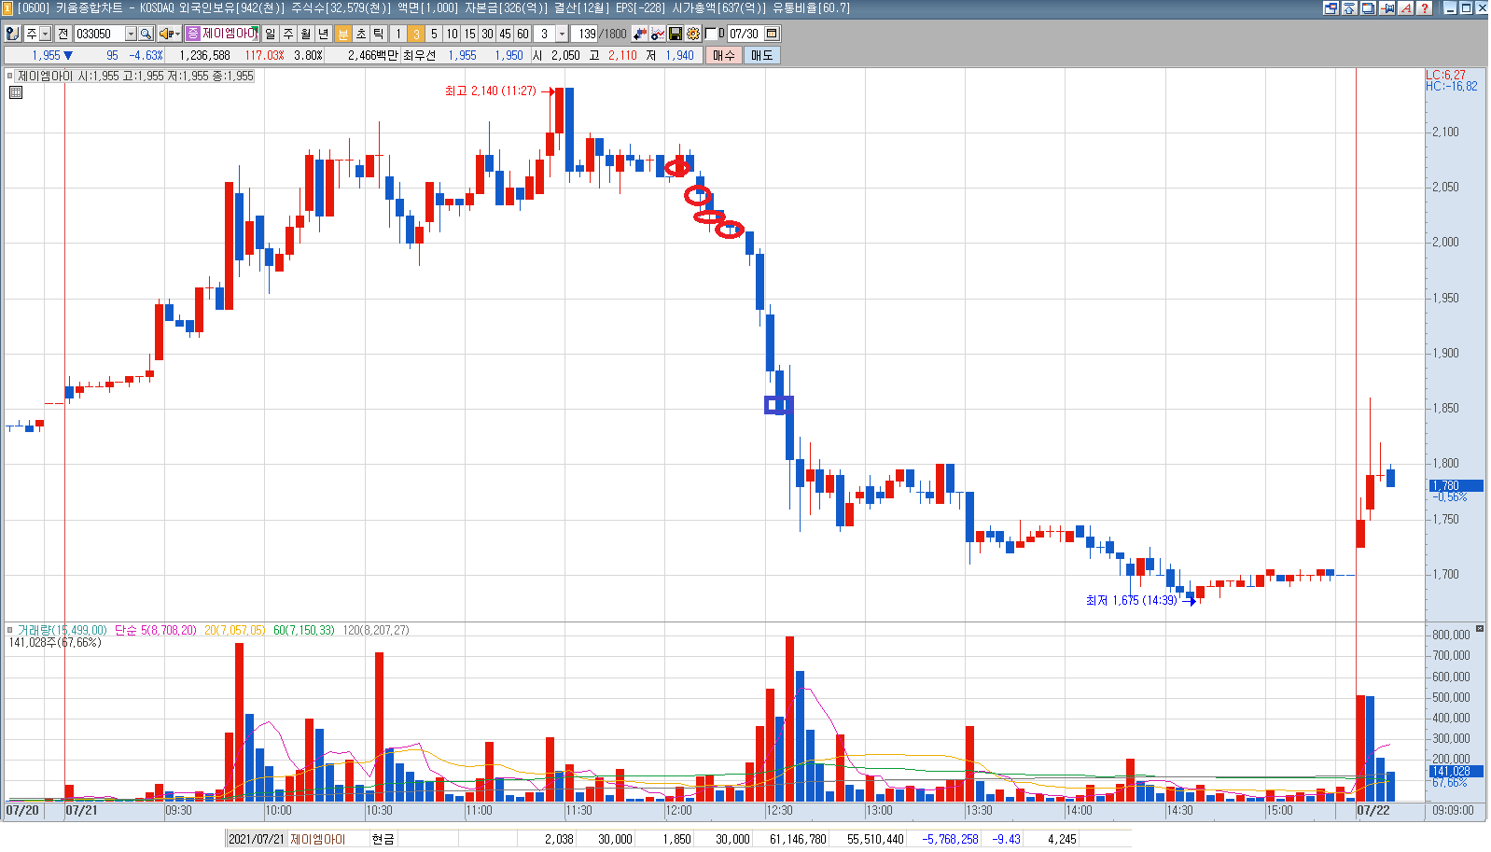Open the date calendar picker icon

click(772, 34)
